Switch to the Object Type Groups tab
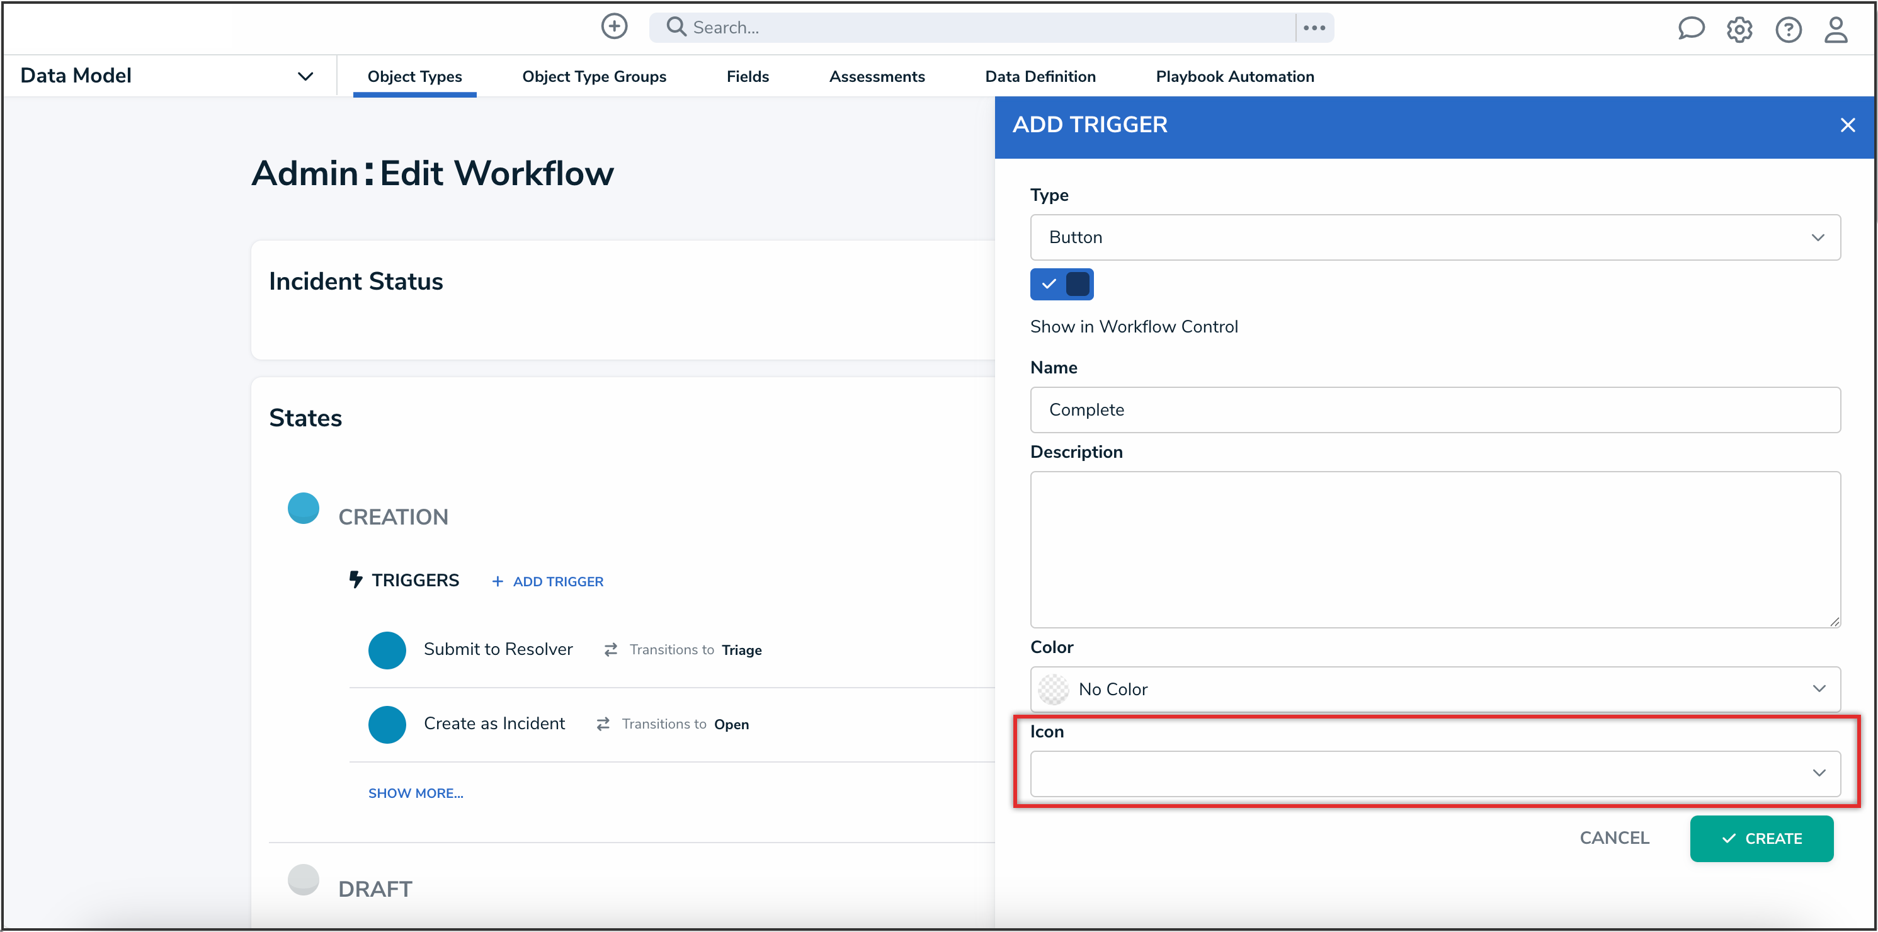Viewport: 1878px width, 932px height. pyautogui.click(x=593, y=77)
